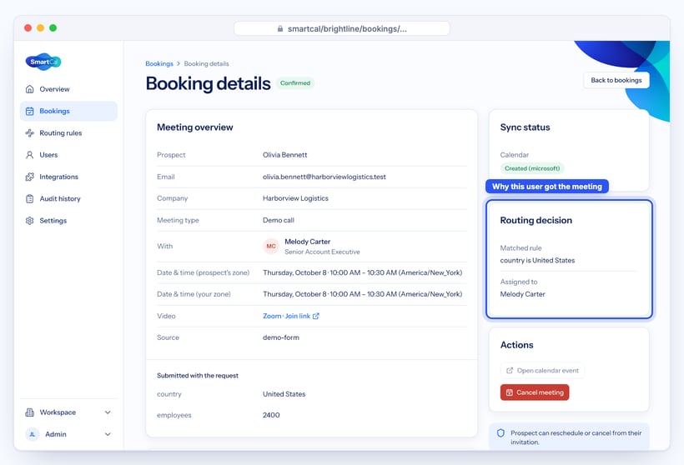684x465 pixels.
Task: Click prospect name Olivia Bennett
Action: [x=284, y=155]
